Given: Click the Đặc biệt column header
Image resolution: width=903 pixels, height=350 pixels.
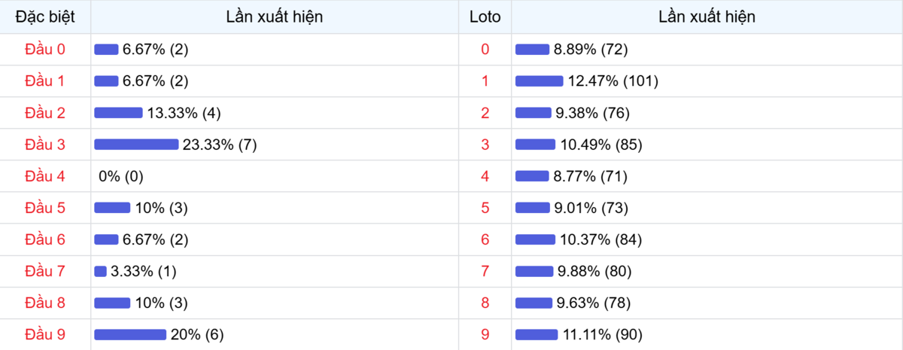Looking at the screenshot, I should [x=45, y=17].
